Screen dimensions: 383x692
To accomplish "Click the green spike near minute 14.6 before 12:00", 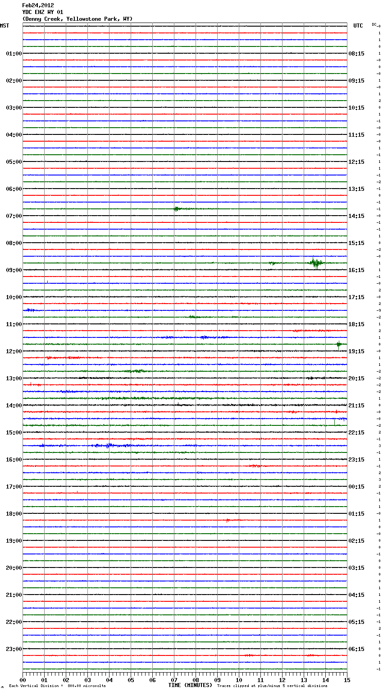I will coord(339,345).
